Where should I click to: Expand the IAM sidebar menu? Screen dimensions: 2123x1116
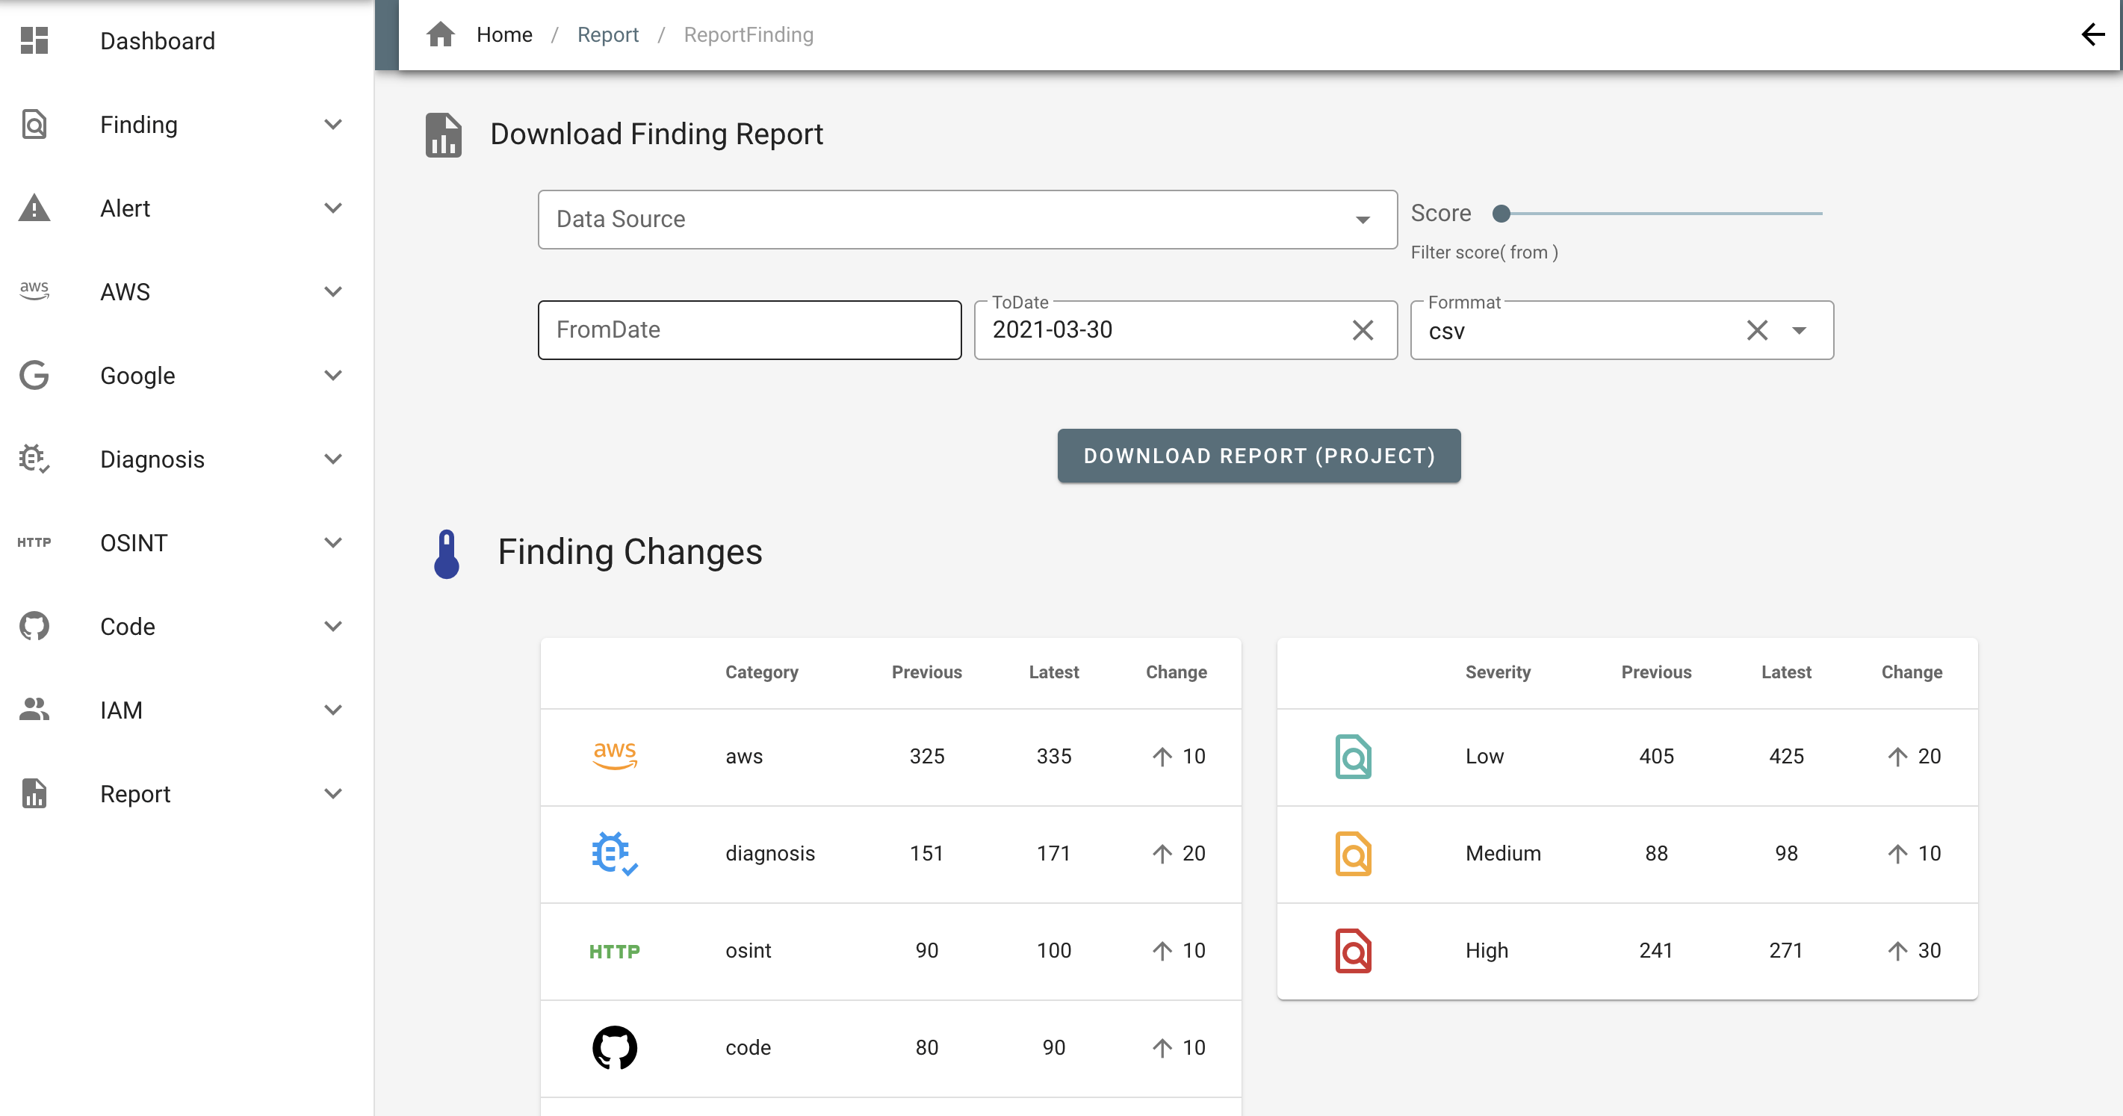point(333,710)
